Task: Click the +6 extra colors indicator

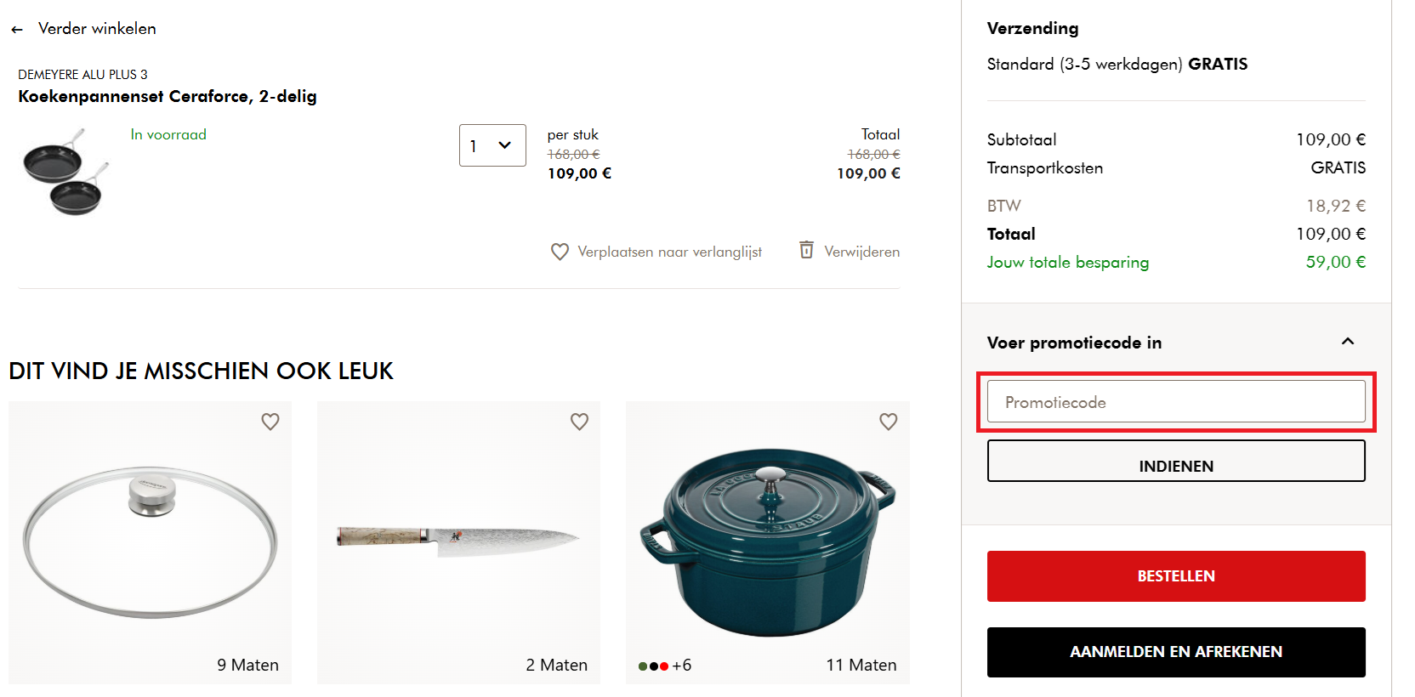Action: [682, 666]
